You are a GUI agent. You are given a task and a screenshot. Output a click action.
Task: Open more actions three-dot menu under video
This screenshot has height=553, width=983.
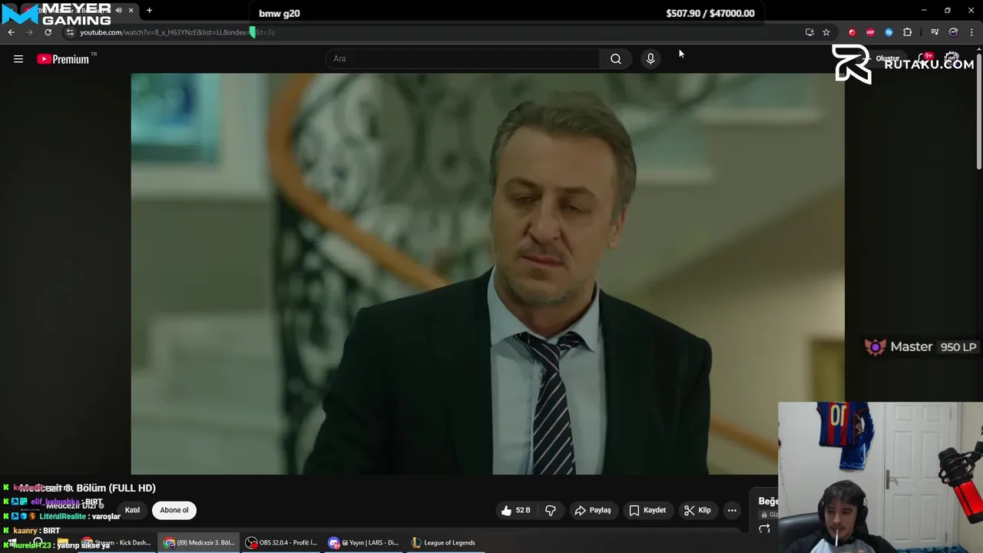tap(732, 510)
